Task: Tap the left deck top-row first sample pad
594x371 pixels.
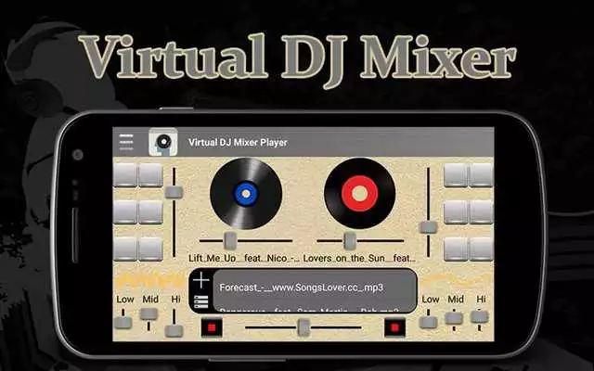Action: click(125, 175)
